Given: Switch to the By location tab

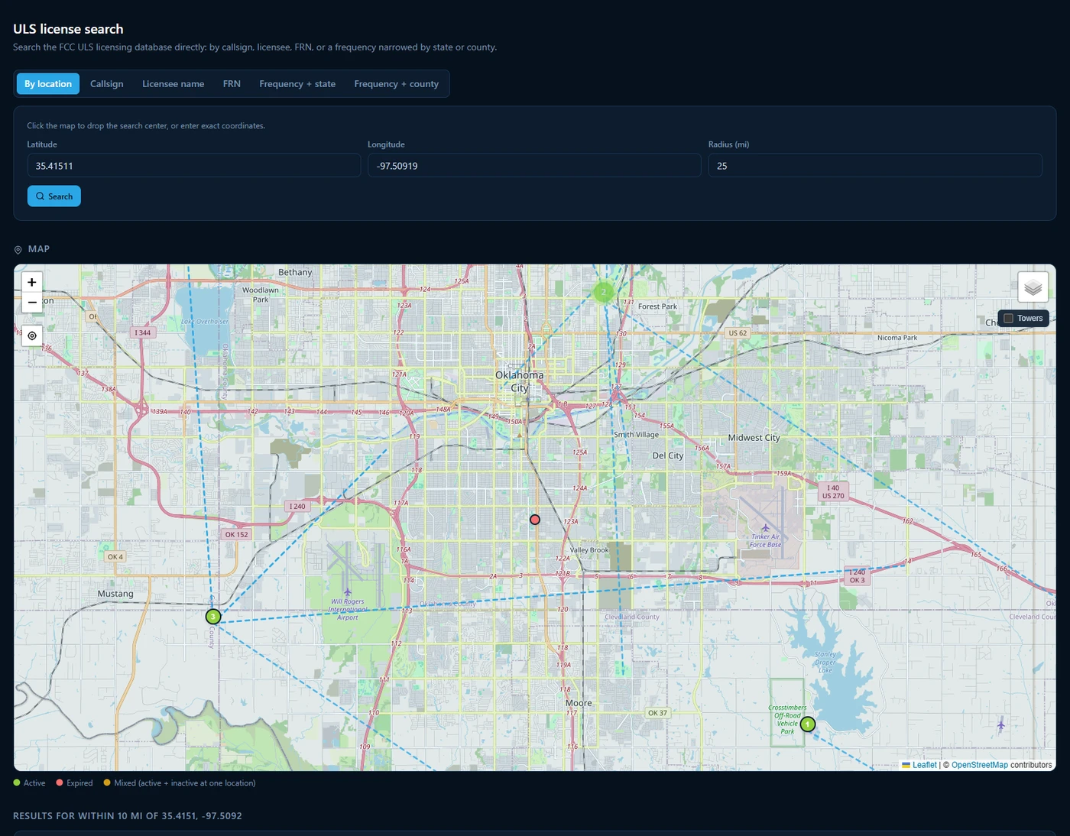Looking at the screenshot, I should 48,84.
